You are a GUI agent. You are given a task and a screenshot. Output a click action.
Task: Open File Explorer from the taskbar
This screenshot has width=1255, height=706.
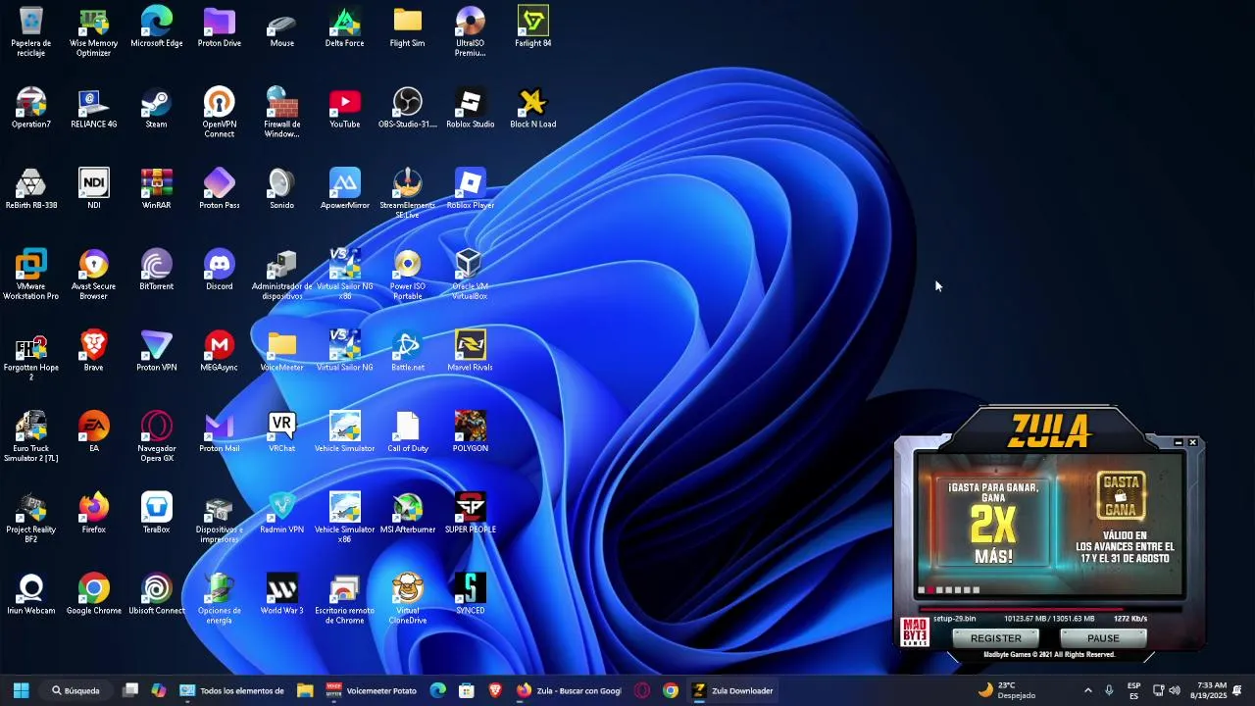click(305, 690)
